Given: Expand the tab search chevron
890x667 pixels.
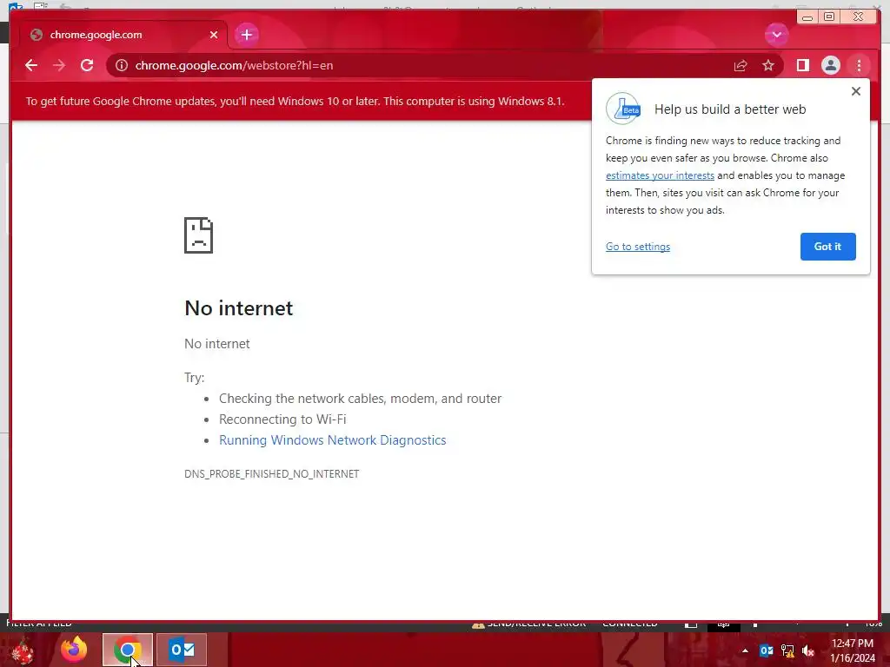Looking at the screenshot, I should pyautogui.click(x=776, y=35).
